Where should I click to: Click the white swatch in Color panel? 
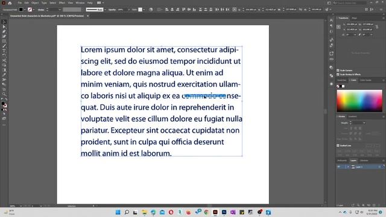pos(343,86)
